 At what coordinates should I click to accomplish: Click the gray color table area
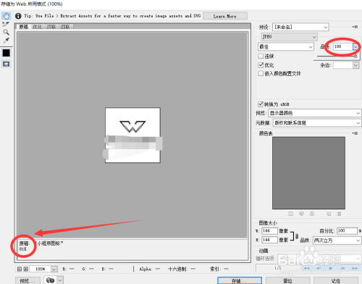click(x=308, y=173)
